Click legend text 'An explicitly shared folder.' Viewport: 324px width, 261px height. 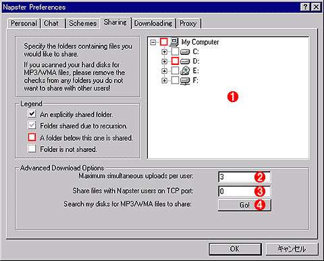click(76, 114)
